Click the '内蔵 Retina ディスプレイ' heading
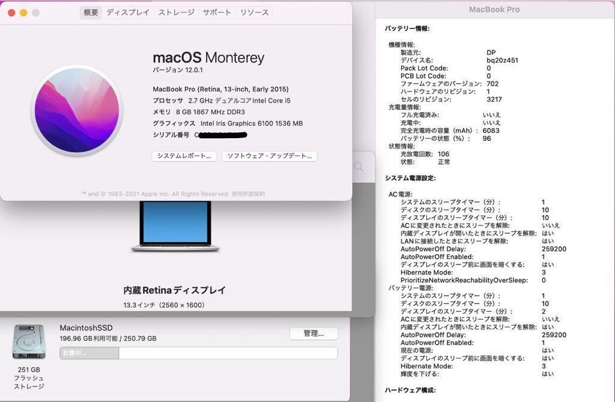This screenshot has width=615, height=402. (x=175, y=290)
